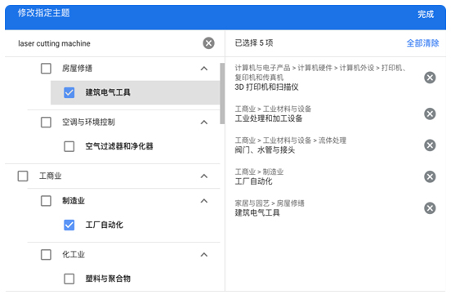
Task: Click the 修改指定主题 dialog title
Action: click(44, 13)
